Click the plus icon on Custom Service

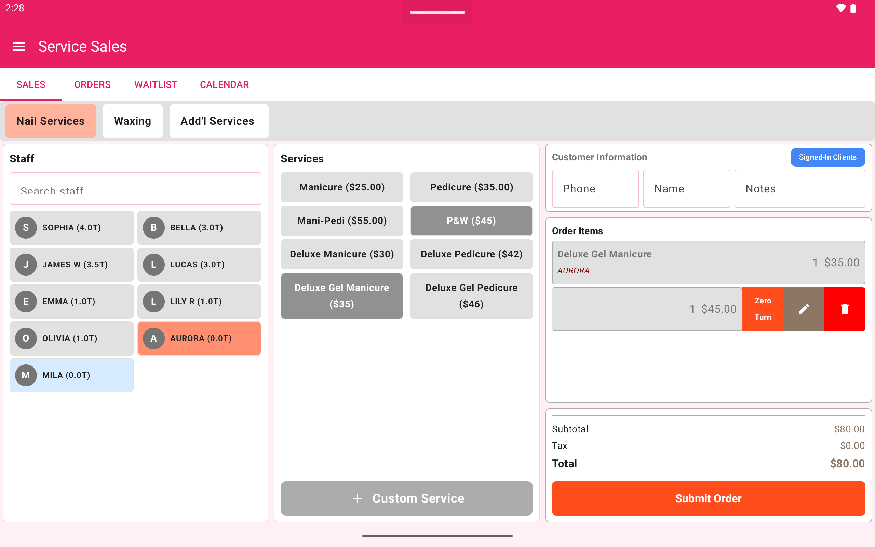pos(357,498)
